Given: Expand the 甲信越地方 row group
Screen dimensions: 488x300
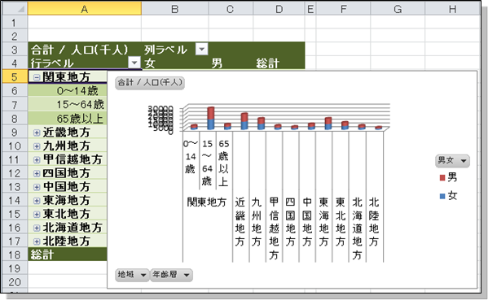Looking at the screenshot, I should click(37, 160).
